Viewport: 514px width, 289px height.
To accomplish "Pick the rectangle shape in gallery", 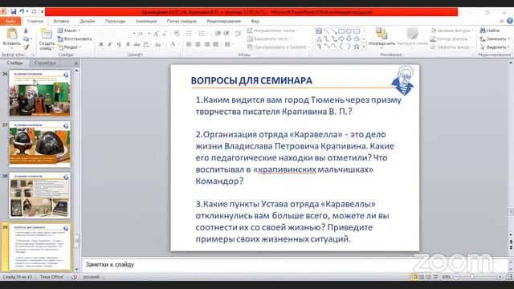I will [x=341, y=31].
